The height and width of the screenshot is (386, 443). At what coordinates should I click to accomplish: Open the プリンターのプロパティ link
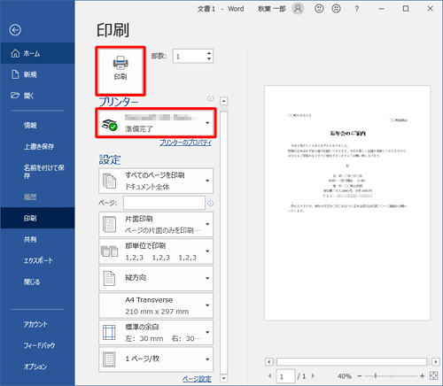[x=185, y=143]
